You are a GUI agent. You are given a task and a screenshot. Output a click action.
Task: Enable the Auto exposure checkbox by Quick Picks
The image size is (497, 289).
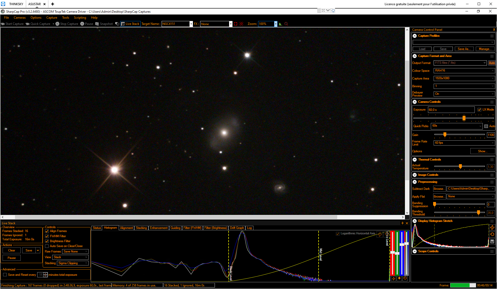(x=486, y=126)
